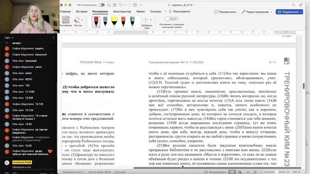Screen dimensions: 310x174
Task: Open the Ссылки ribbon tab
Action: [x=155, y=12]
